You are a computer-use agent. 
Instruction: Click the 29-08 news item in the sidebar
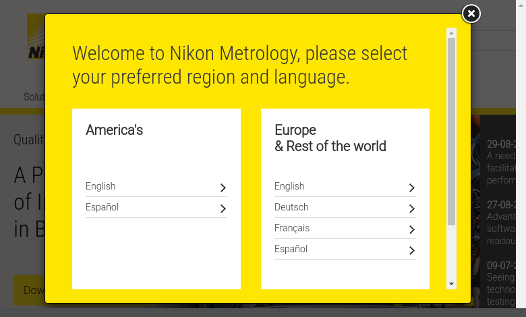coord(501,163)
